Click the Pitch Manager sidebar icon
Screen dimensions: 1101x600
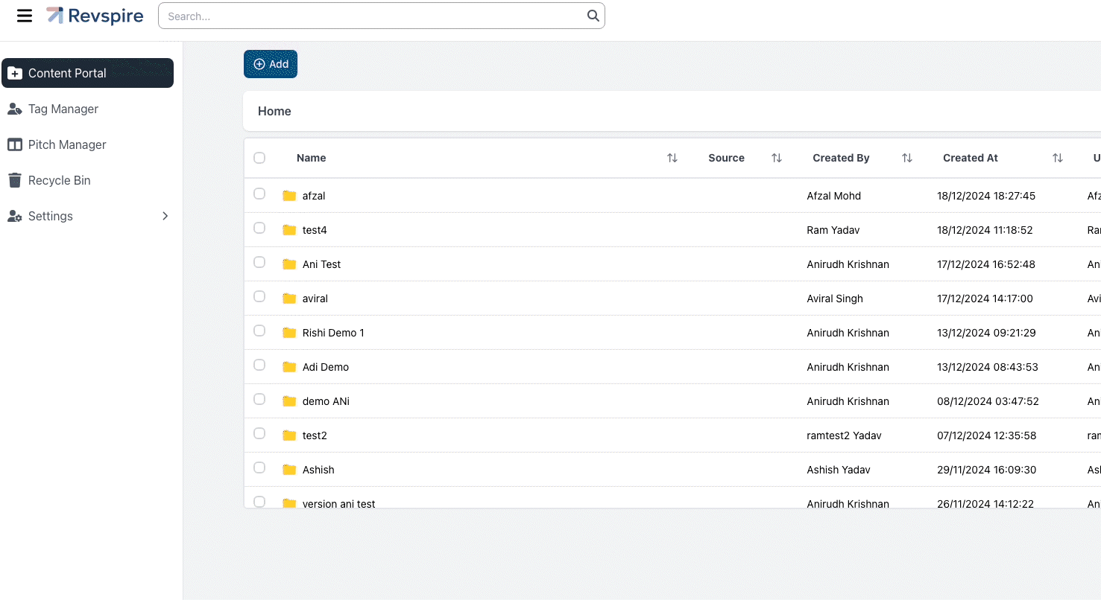point(14,144)
